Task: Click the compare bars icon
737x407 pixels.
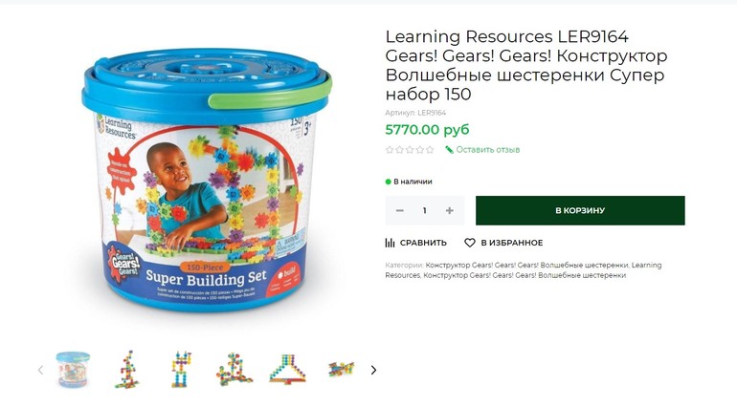Action: click(390, 243)
